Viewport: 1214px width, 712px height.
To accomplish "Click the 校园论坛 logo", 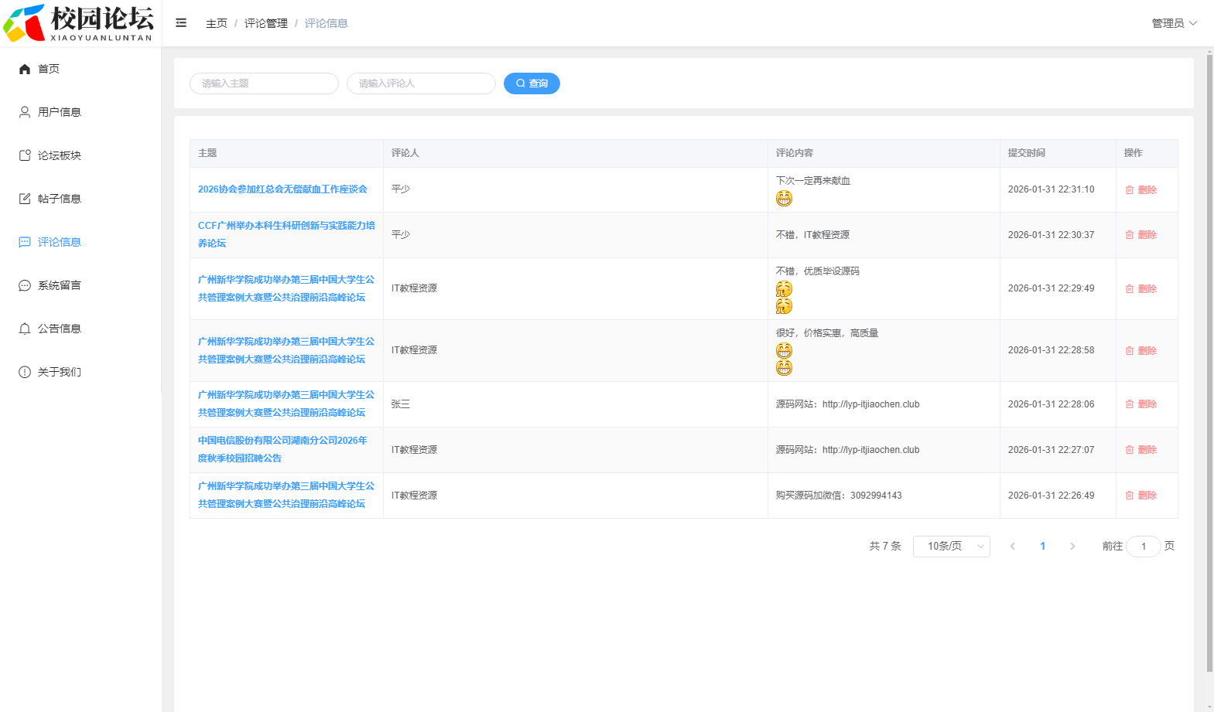I will click(79, 22).
